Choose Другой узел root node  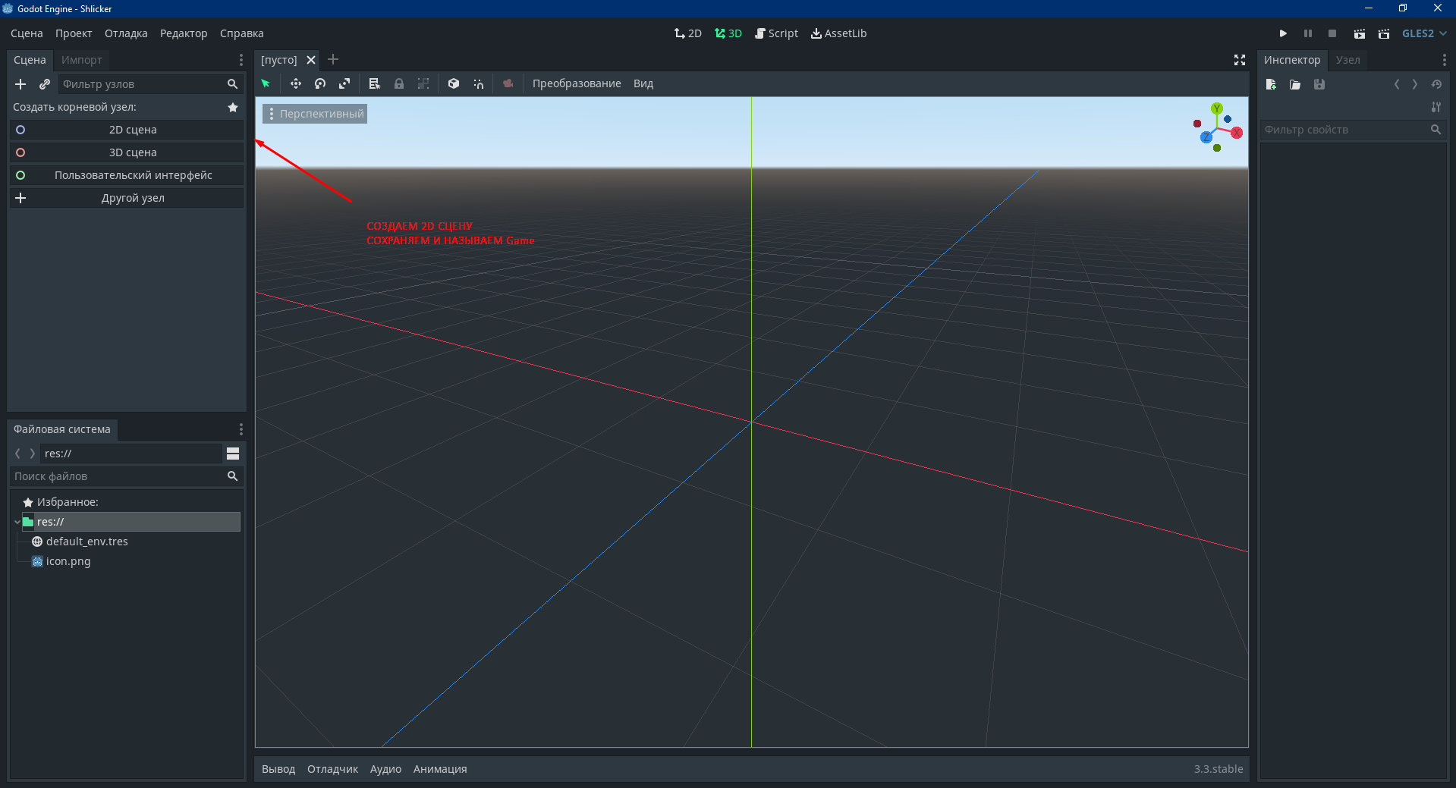pos(127,198)
